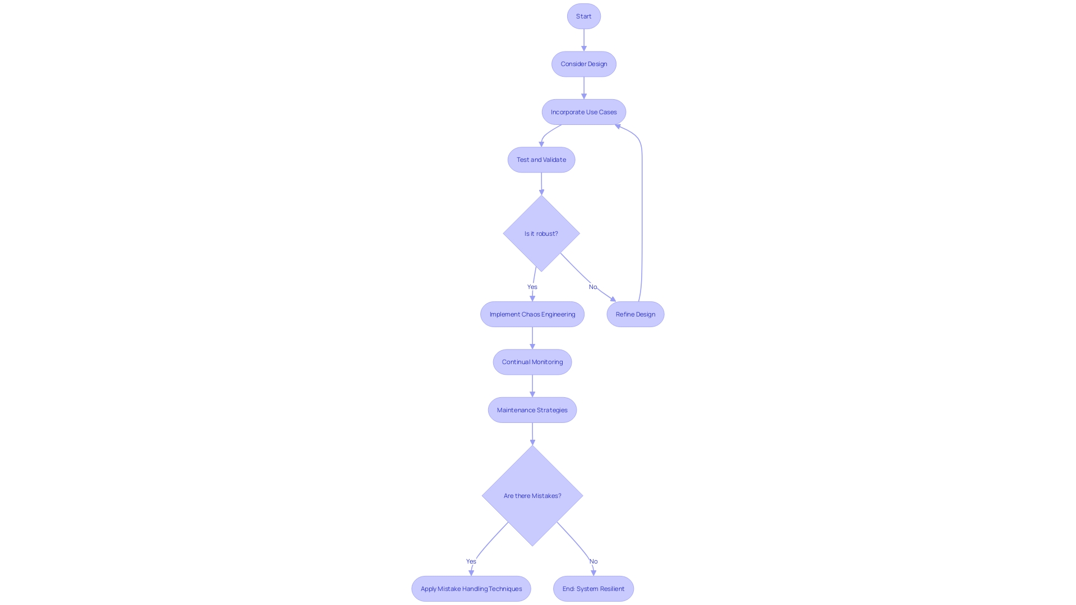Click the Incorporate Use Cases node
Viewport: 1076px width, 605px height.
coord(584,111)
